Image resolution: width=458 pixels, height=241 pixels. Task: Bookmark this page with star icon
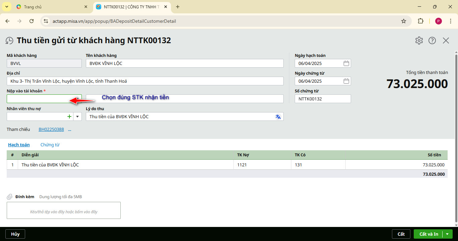pyautogui.click(x=404, y=21)
